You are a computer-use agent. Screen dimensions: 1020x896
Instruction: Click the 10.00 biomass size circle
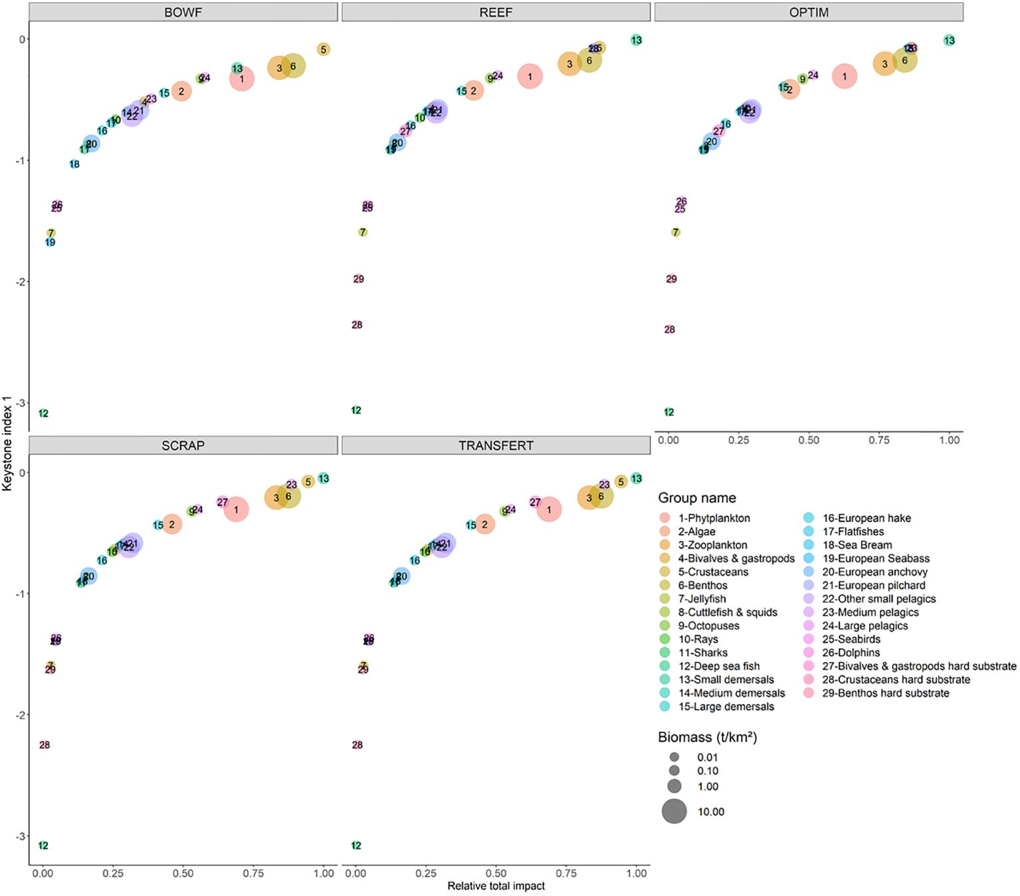point(674,812)
